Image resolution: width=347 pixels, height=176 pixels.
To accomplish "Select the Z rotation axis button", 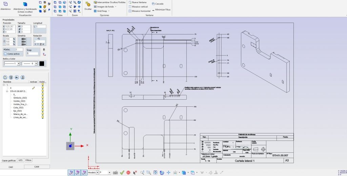I will point(41,44).
